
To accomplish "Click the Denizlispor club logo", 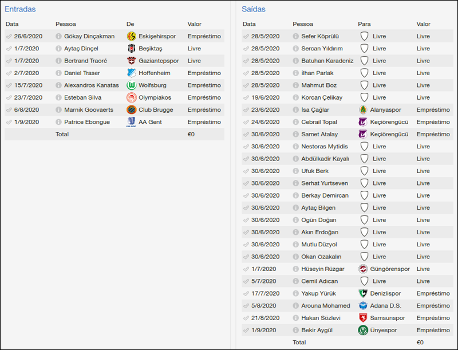I will [x=363, y=293].
